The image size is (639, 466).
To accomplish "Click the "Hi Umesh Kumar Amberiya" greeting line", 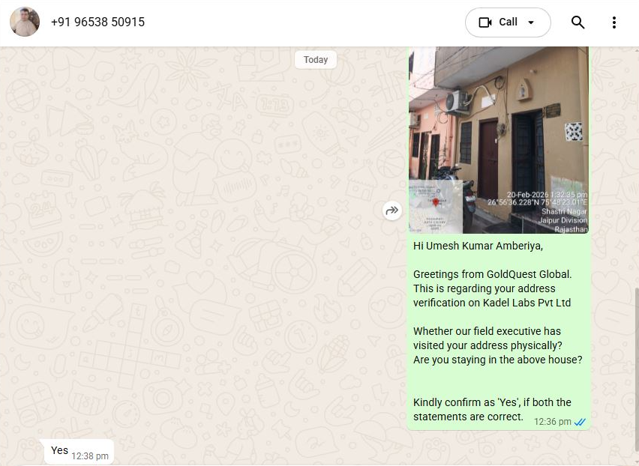I will [478, 246].
